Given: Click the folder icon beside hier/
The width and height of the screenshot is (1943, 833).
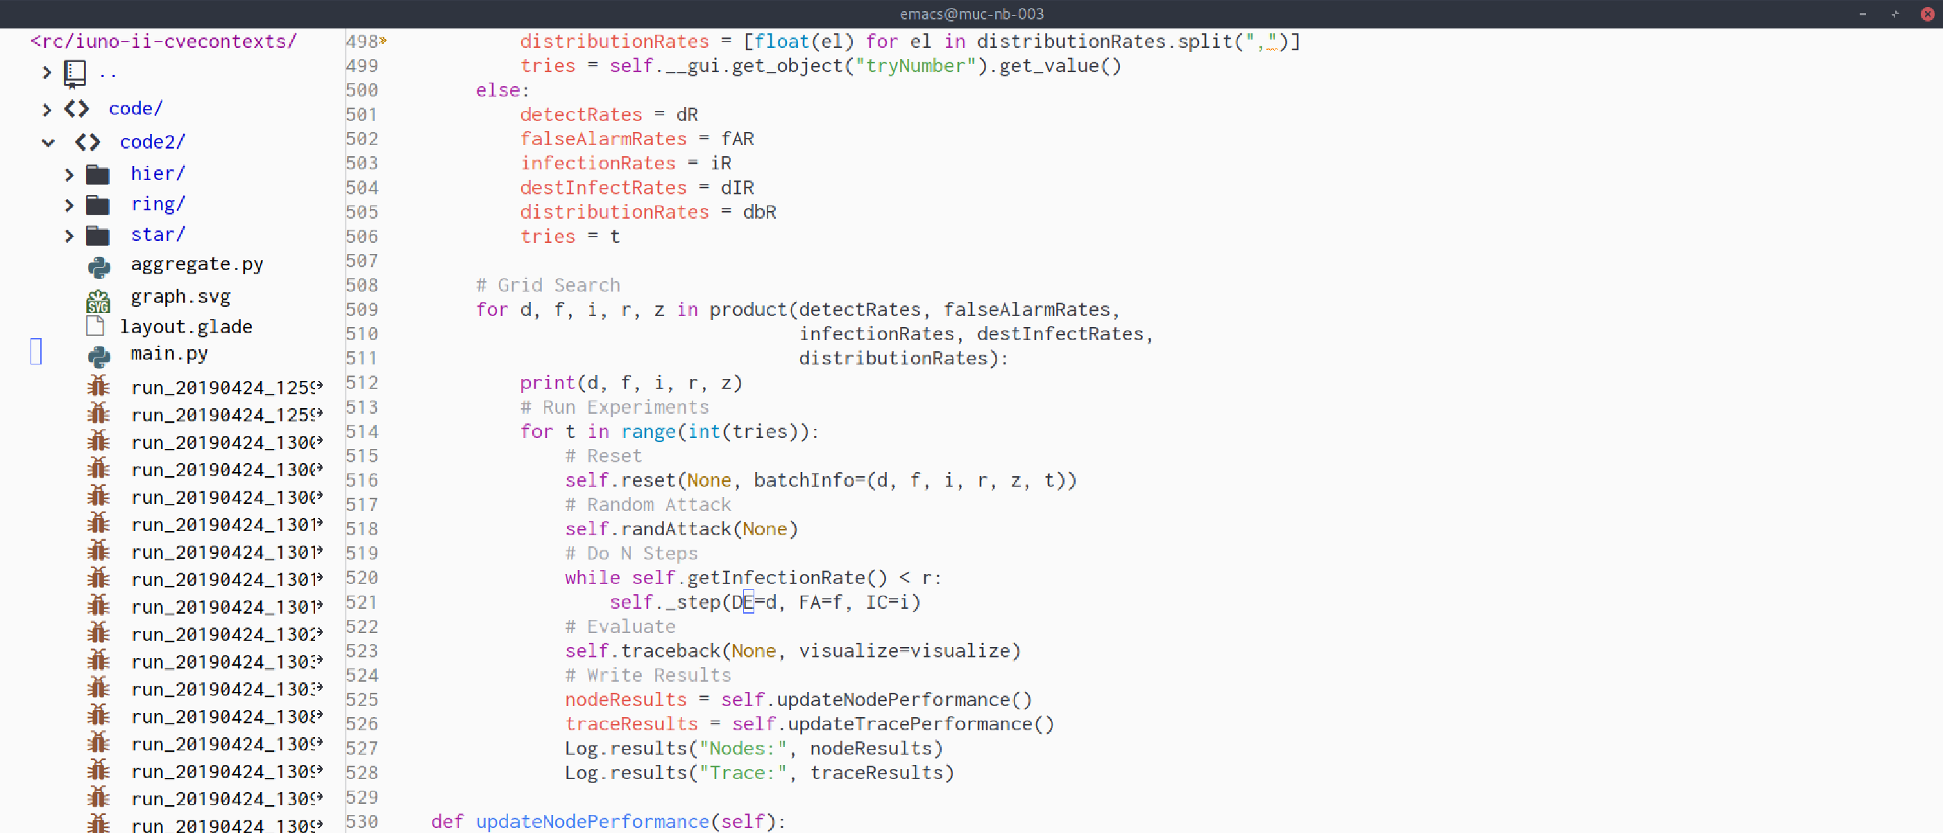Looking at the screenshot, I should (98, 173).
